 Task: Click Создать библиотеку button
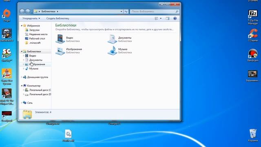pos(58,18)
